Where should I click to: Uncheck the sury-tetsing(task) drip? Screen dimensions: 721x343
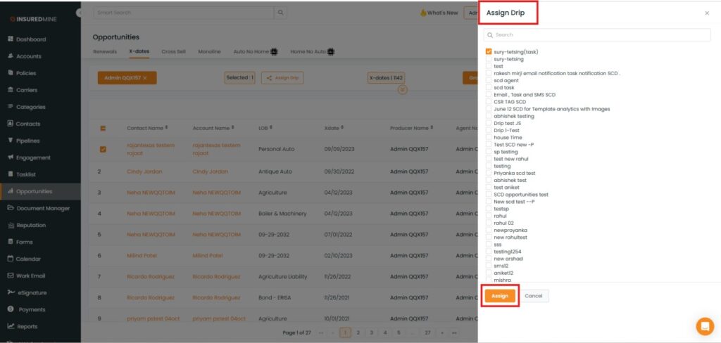click(489, 51)
